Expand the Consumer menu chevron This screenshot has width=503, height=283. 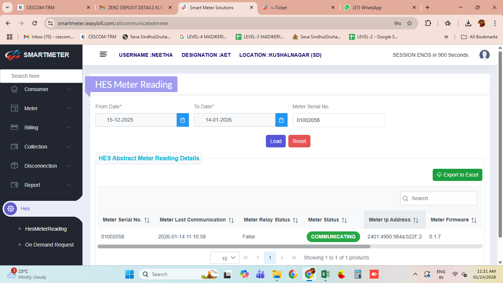point(69,89)
